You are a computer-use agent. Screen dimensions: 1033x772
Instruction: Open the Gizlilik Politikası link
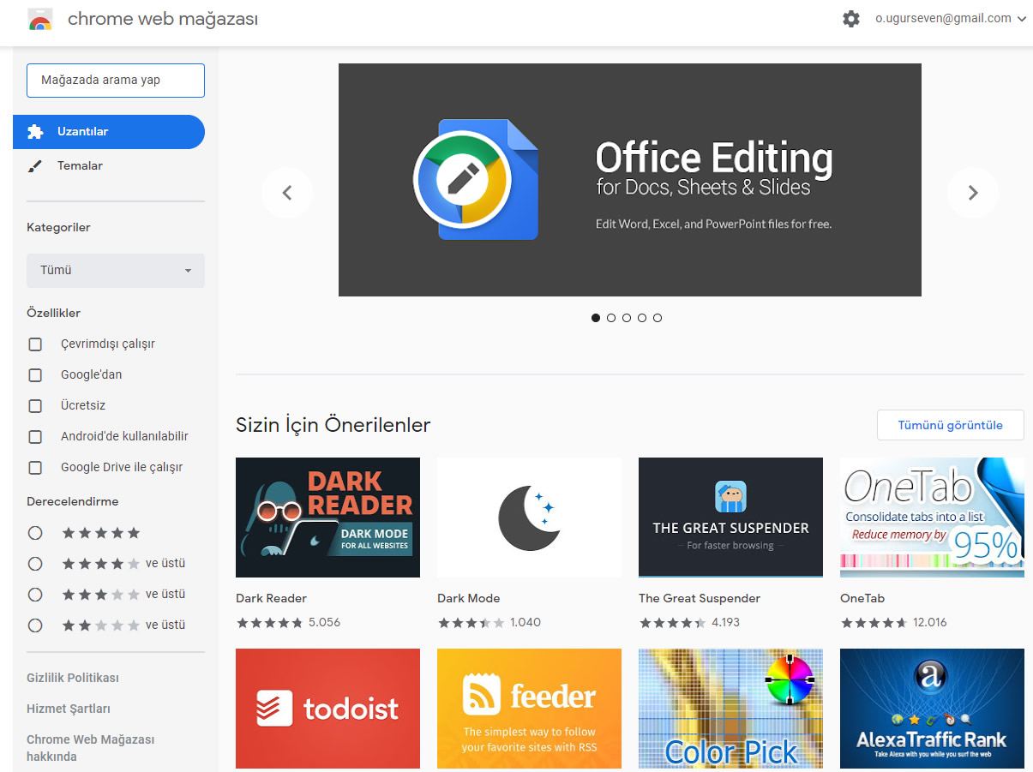[73, 678]
